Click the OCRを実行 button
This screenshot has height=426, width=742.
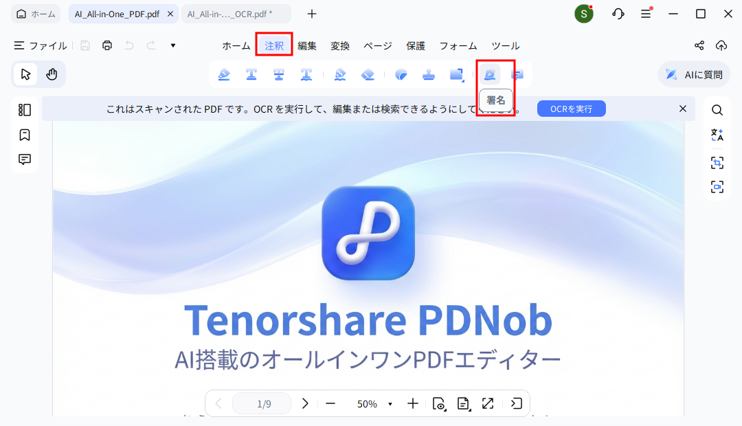pos(571,109)
